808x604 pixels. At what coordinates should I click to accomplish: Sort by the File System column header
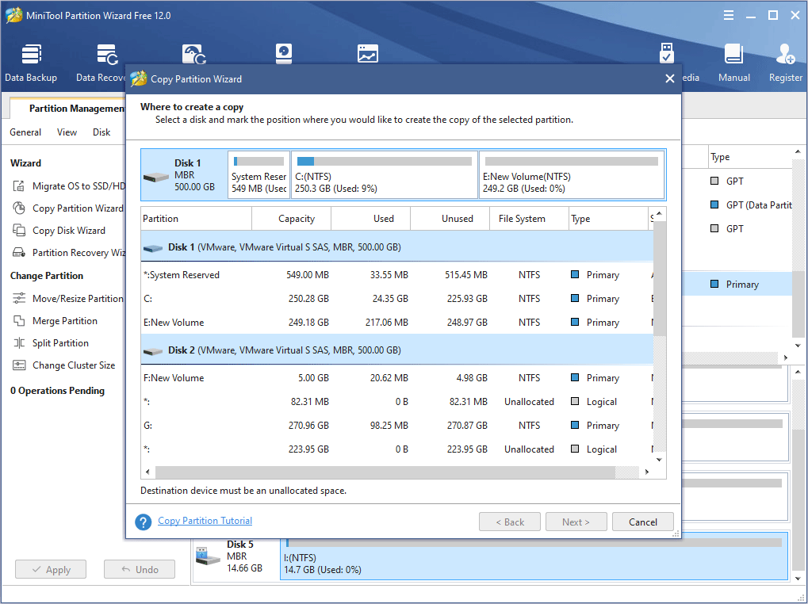click(529, 219)
